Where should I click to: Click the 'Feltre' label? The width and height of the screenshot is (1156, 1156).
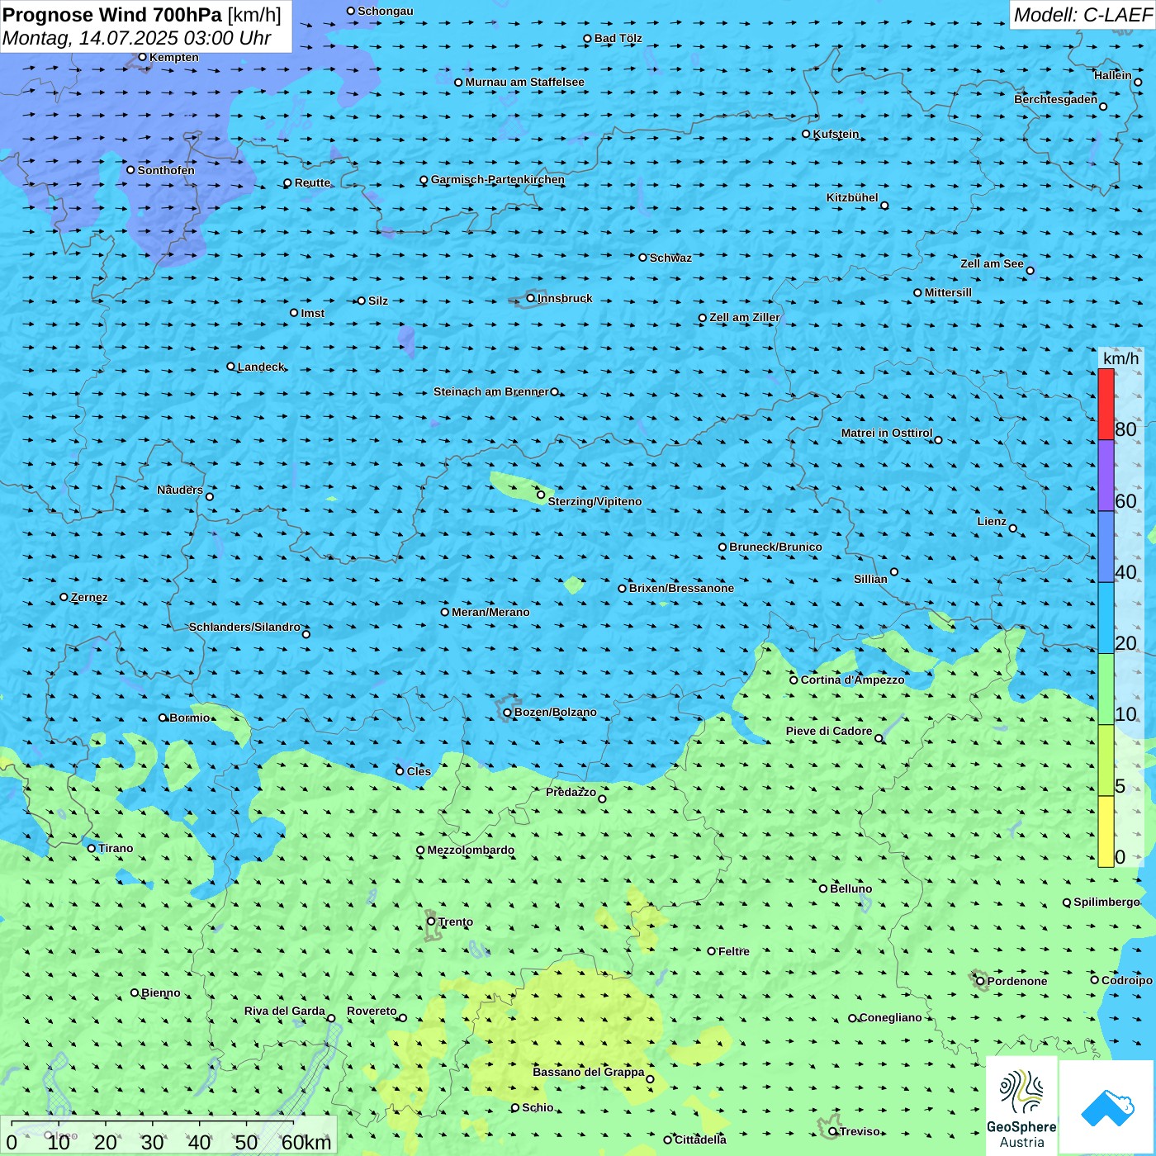point(734,951)
